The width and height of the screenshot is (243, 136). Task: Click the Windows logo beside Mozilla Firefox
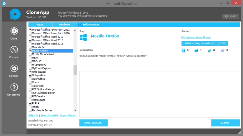click(83, 37)
